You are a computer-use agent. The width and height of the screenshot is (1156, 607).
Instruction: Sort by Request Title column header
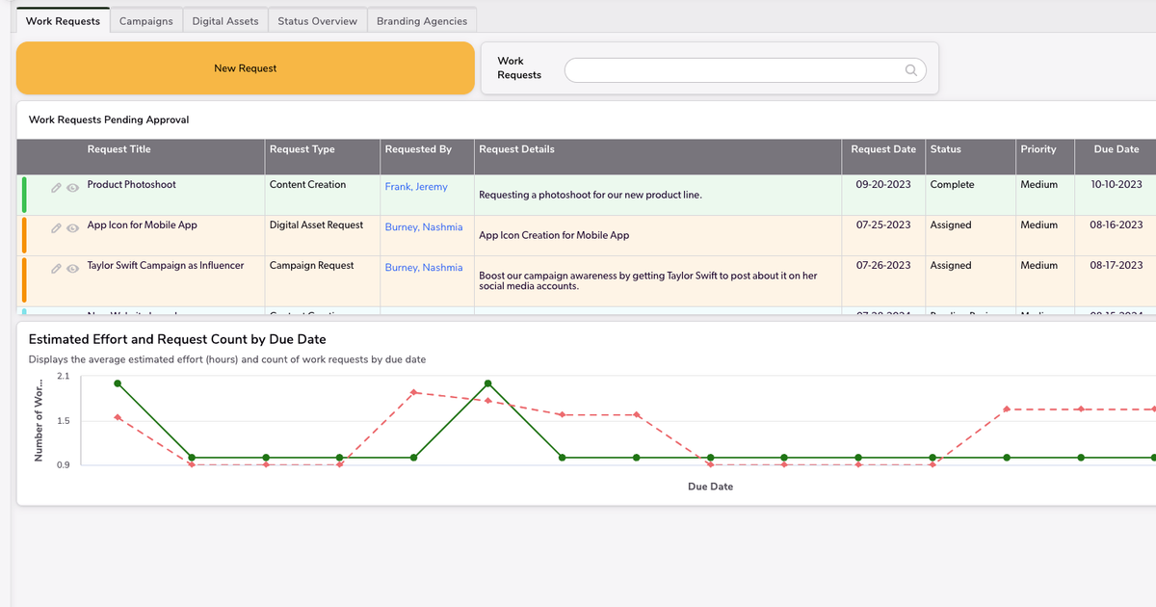tap(118, 149)
